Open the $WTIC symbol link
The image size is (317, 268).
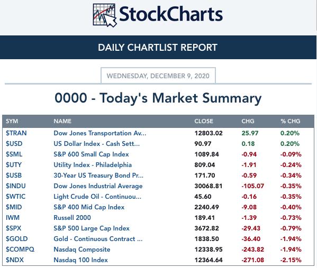click(15, 197)
